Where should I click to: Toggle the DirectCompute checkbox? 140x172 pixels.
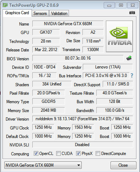pos(98,154)
